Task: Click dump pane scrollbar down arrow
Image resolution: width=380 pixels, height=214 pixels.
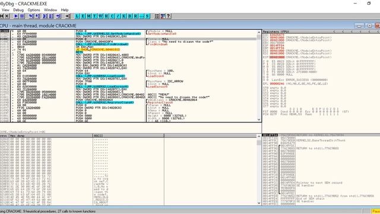Action: 259,203
